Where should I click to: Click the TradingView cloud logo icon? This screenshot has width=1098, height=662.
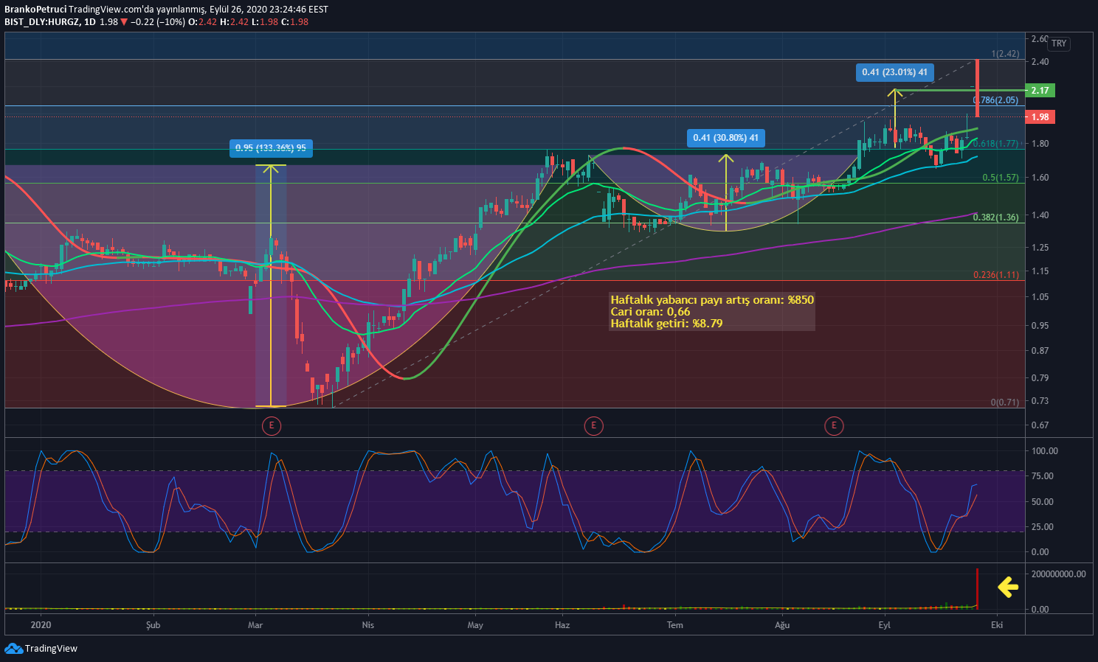(13, 649)
